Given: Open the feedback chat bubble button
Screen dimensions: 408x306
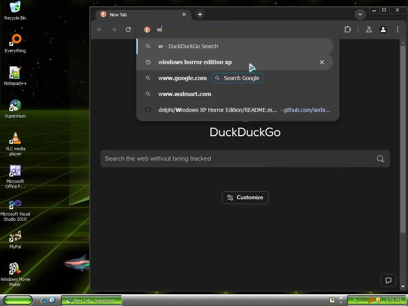Looking at the screenshot, I should coord(388,280).
